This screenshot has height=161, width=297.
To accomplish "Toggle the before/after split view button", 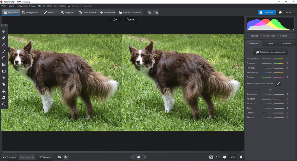I will point(66,157).
